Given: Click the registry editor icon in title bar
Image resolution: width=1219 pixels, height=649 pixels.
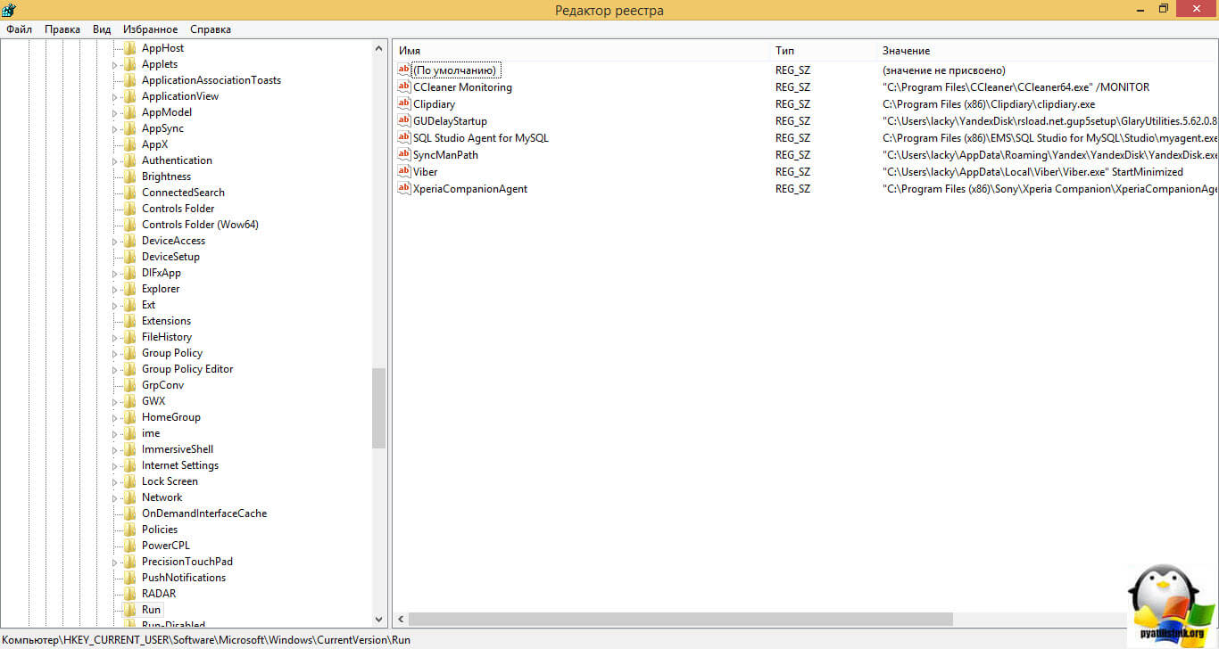Looking at the screenshot, I should pos(9,10).
